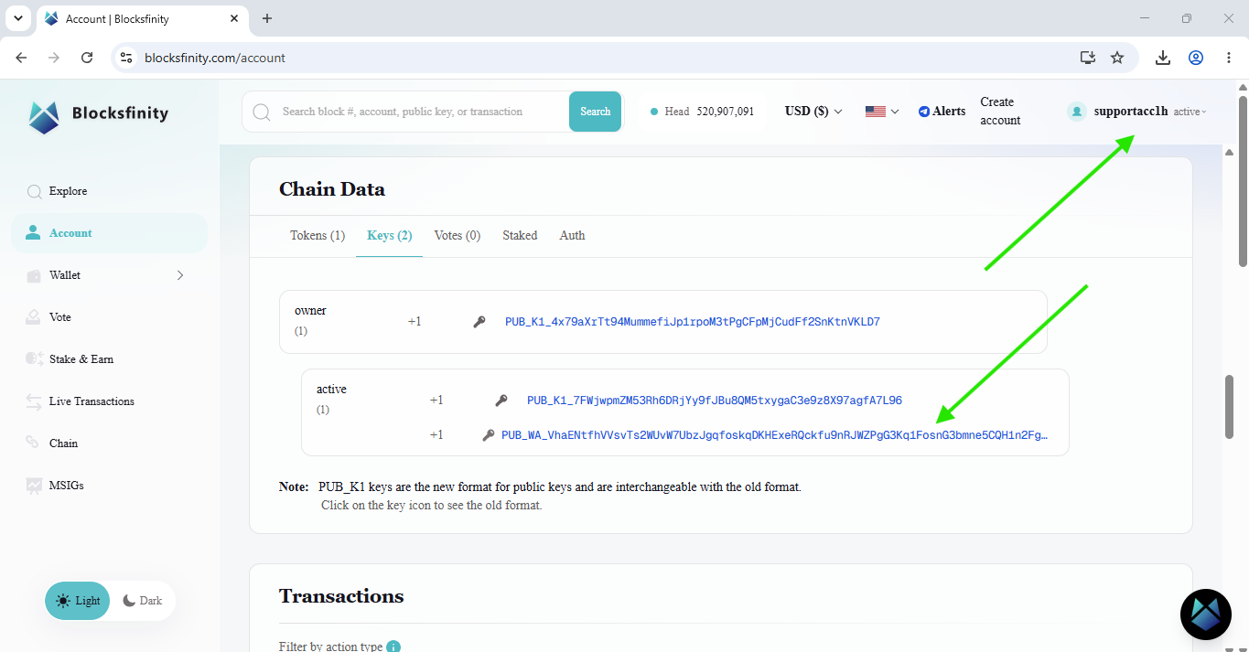Screen dimensions: 1249x652
Task: Open the USD ($) currency dropdown
Action: [813, 112]
